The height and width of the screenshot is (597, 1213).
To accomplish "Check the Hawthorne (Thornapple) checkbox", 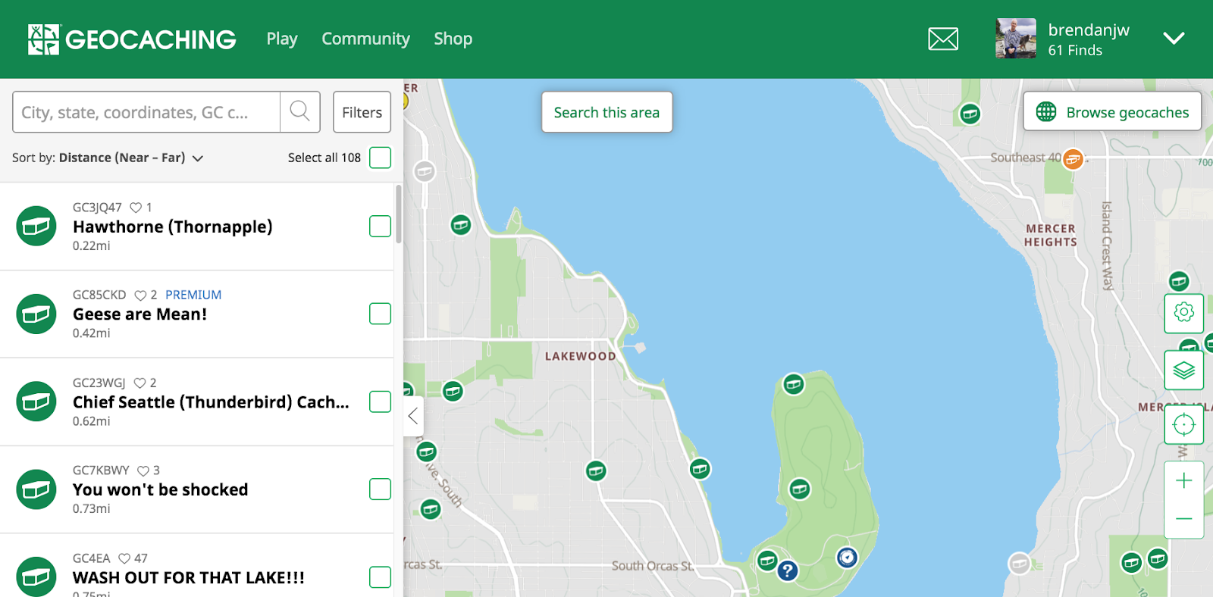I will coord(380,226).
